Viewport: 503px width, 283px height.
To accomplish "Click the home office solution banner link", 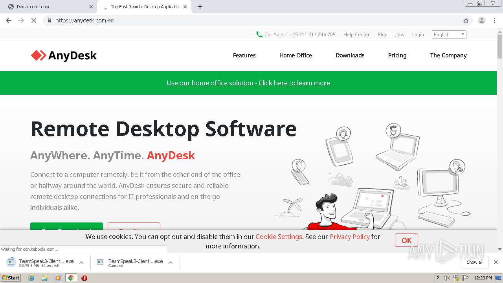I will (248, 83).
